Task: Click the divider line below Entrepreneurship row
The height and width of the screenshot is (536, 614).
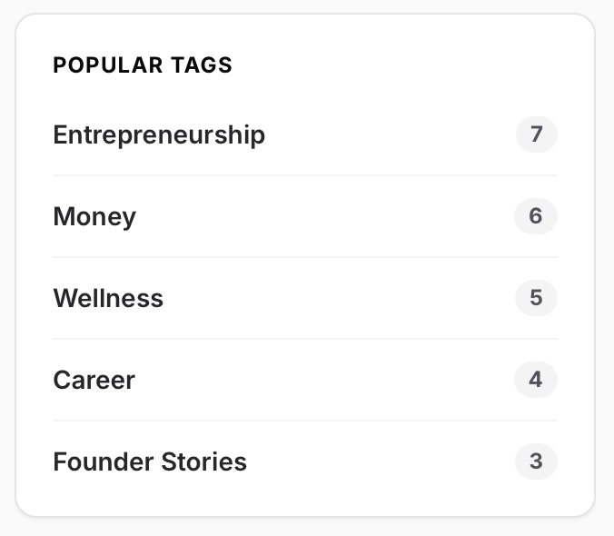Action: tap(305, 175)
